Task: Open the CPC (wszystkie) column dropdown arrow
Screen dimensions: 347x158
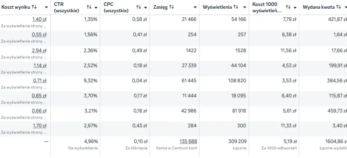Action: point(146,8)
